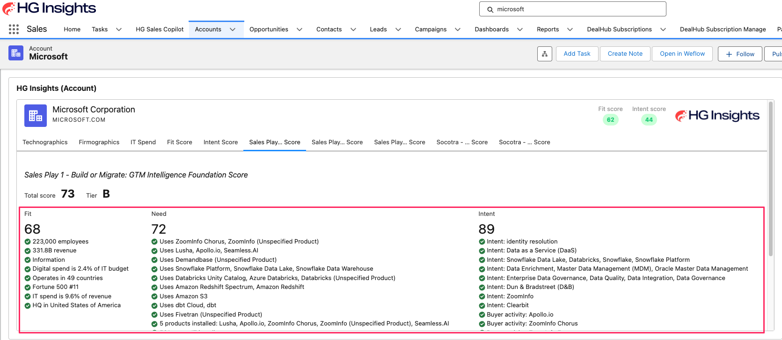Click the plus icon on Follow
The width and height of the screenshot is (782, 340).
(x=729, y=54)
